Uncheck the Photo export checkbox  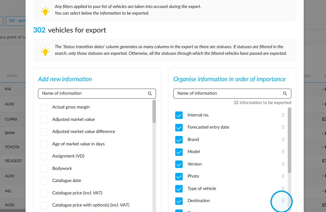click(x=179, y=176)
